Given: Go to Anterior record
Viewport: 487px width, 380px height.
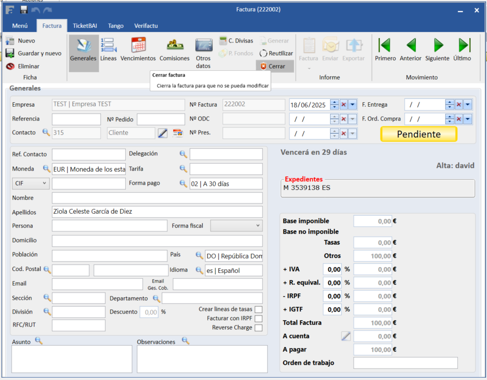Looking at the screenshot, I should pos(410,50).
